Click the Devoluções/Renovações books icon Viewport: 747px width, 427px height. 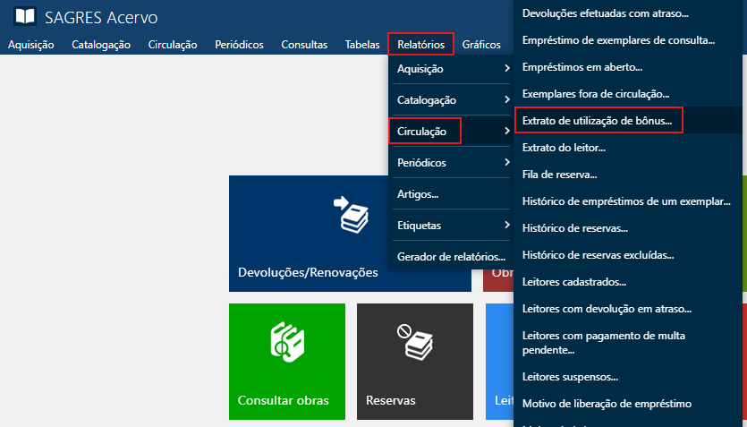point(350,216)
